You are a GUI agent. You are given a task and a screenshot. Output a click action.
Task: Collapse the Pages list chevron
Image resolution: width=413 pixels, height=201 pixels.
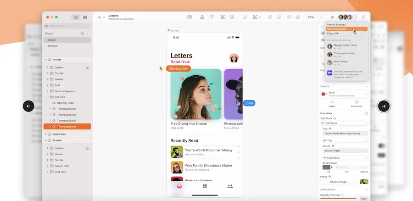[88, 33]
